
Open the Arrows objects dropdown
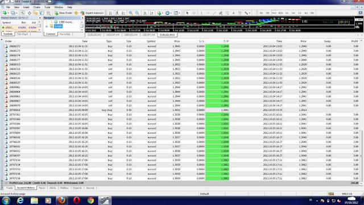(247, 13)
